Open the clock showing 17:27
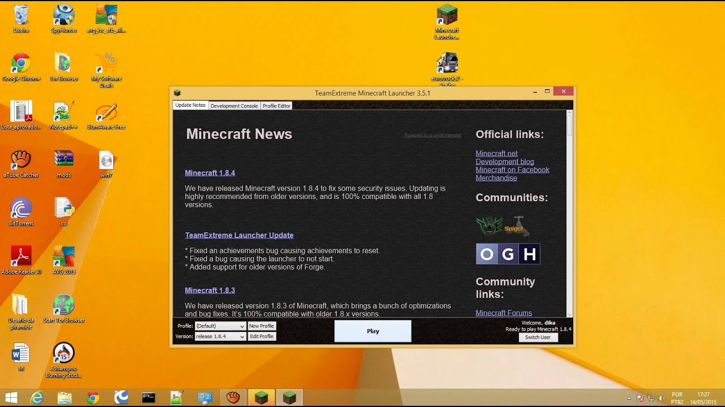Screen dimensions: 725x407 703,398
